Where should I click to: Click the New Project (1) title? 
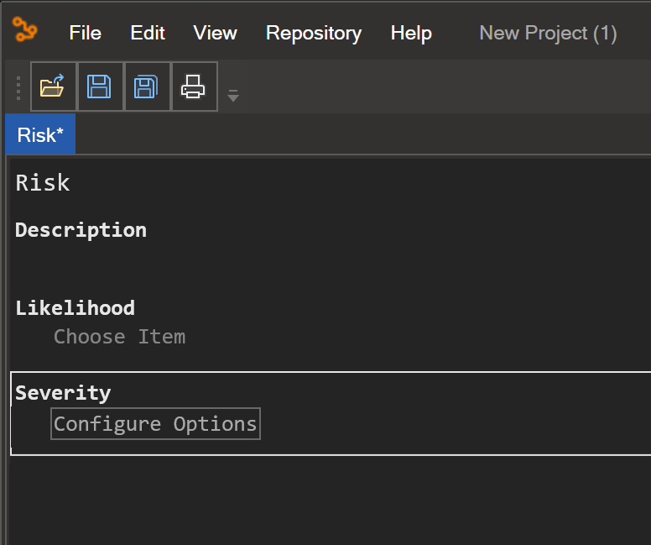pyautogui.click(x=548, y=33)
